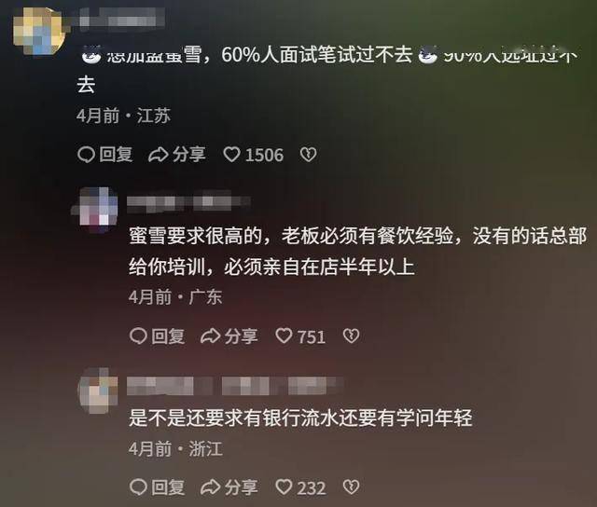
Task: Open the top commenter's pixelated avatar
Action: [x=39, y=30]
